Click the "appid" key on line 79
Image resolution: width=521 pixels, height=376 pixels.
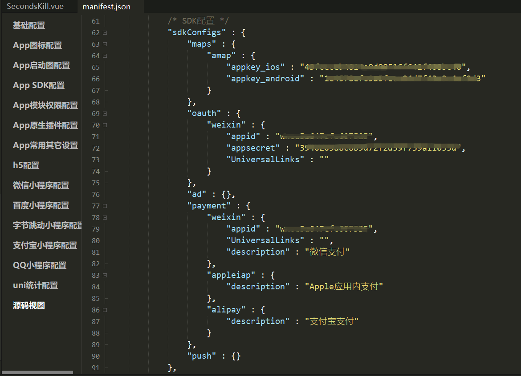pyautogui.click(x=243, y=229)
